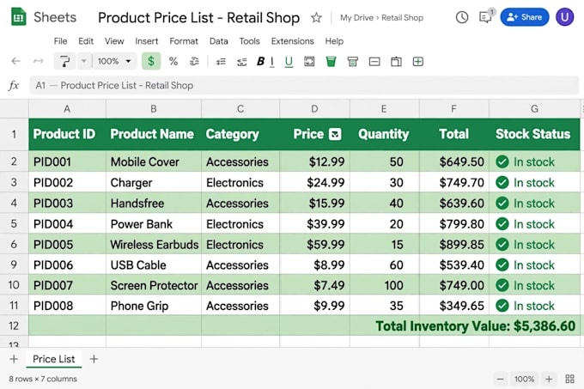Click the redo arrow
Image resolution: width=584 pixels, height=389 pixels.
click(39, 61)
